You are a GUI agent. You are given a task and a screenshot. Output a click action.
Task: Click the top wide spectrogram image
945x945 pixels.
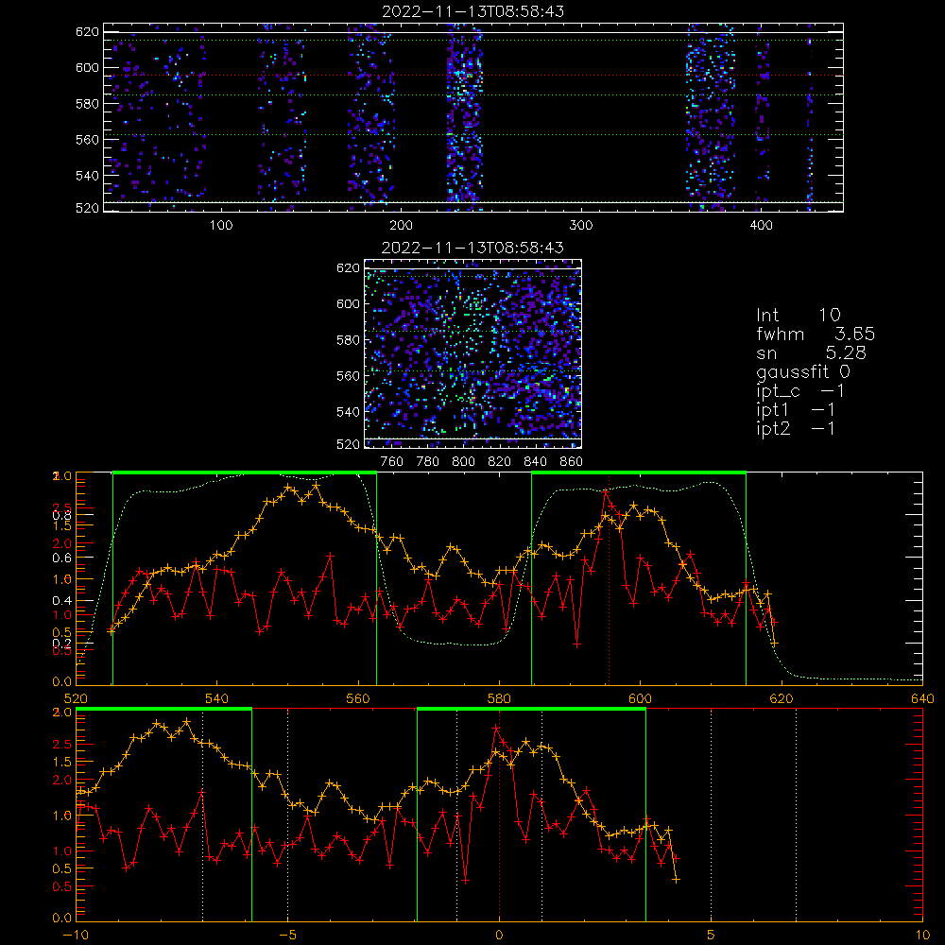tap(473, 117)
